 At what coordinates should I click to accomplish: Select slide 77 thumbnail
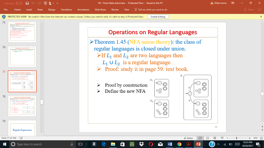[x=22, y=81]
